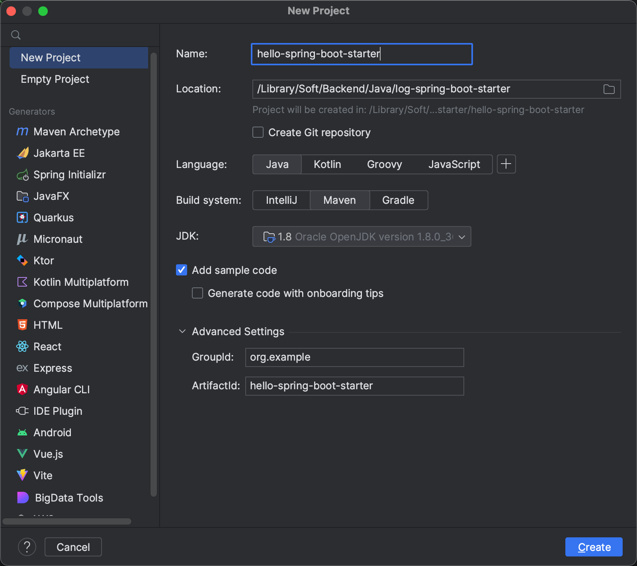Choose Gradle build system
Image resolution: width=637 pixels, height=566 pixels.
(x=398, y=200)
